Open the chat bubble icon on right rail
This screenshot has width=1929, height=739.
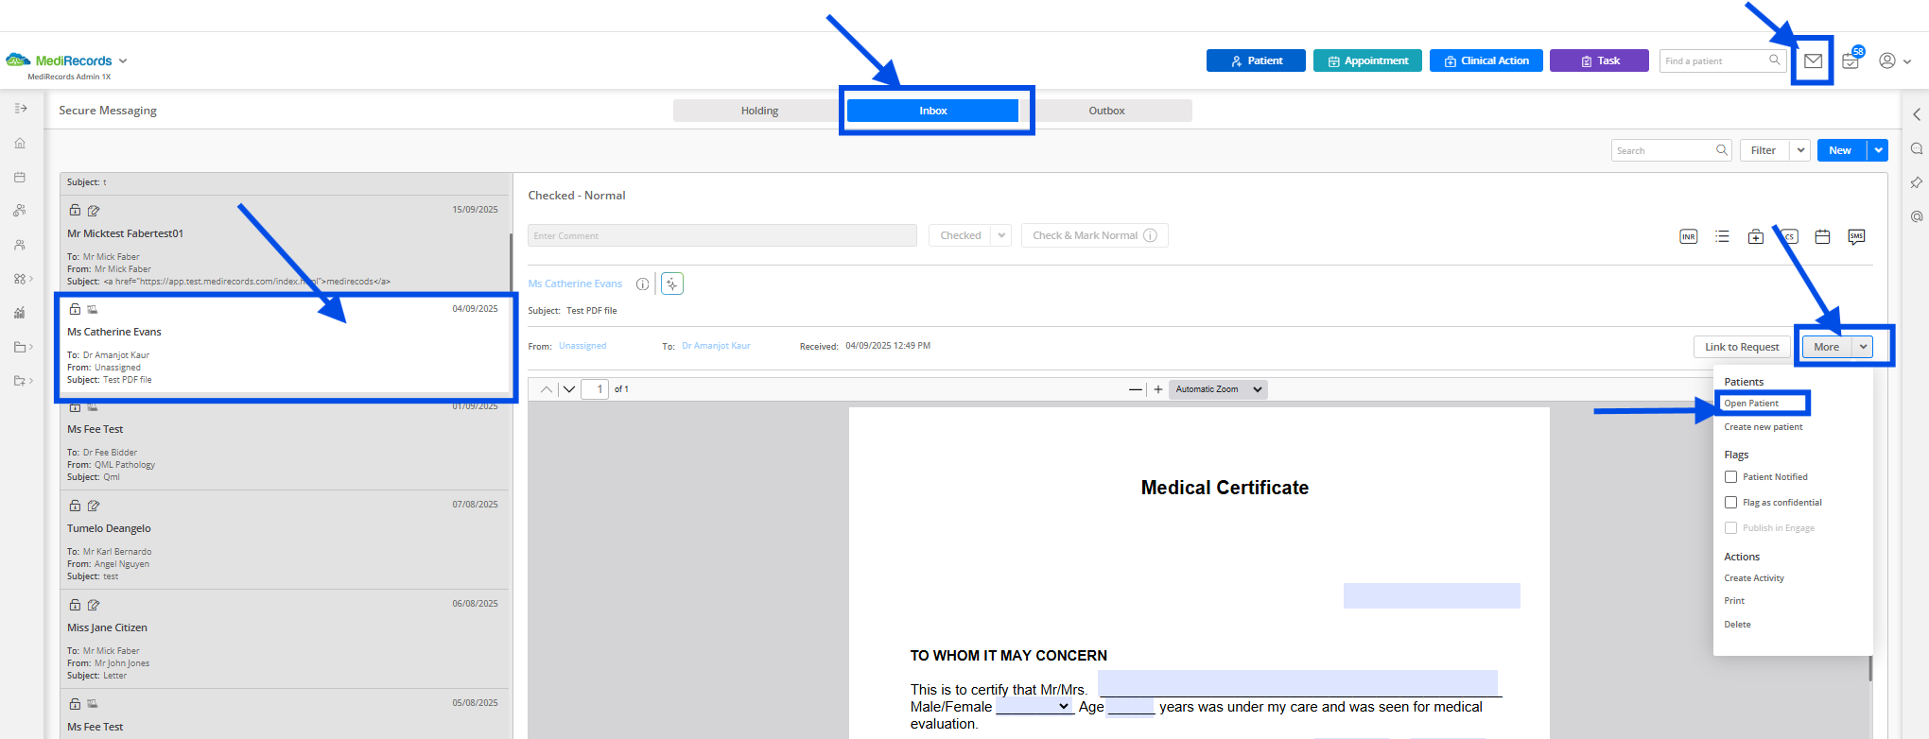[x=1917, y=148]
